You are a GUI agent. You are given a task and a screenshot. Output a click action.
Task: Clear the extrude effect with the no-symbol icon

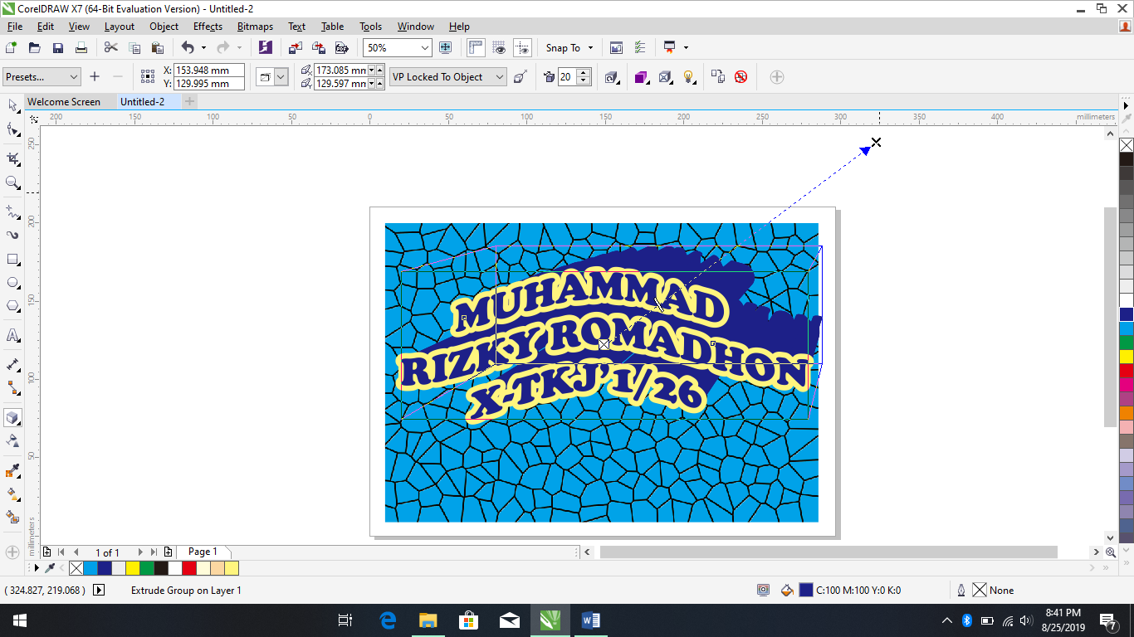pyautogui.click(x=740, y=76)
